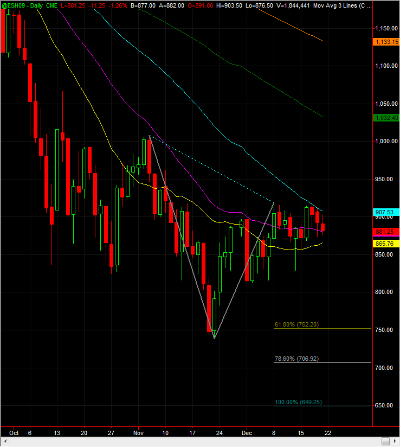This screenshot has width=400, height=447.
Task: Click the Nov date axis label
Action: 138,433
